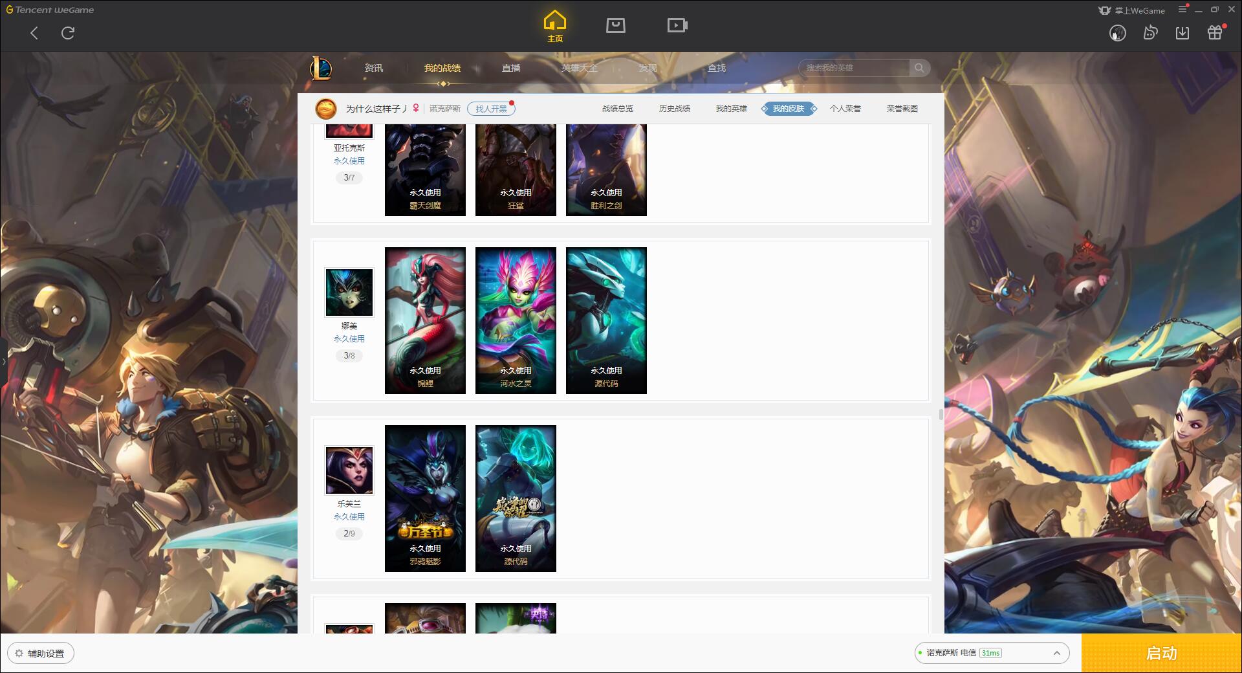
Task: Switch to 我的战绩 tab
Action: coord(442,68)
